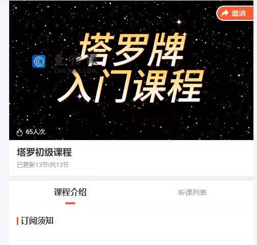Open the 听课列表 tab
Image resolution: width=257 pixels, height=245 pixels.
click(192, 193)
